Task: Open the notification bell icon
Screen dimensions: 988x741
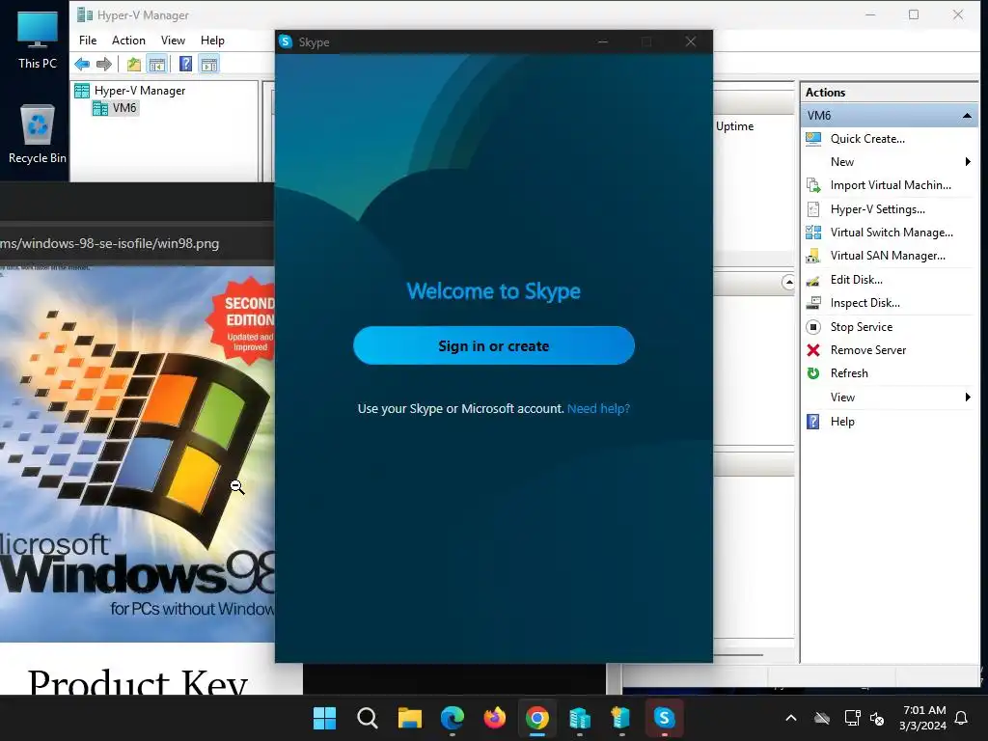Action: (962, 718)
